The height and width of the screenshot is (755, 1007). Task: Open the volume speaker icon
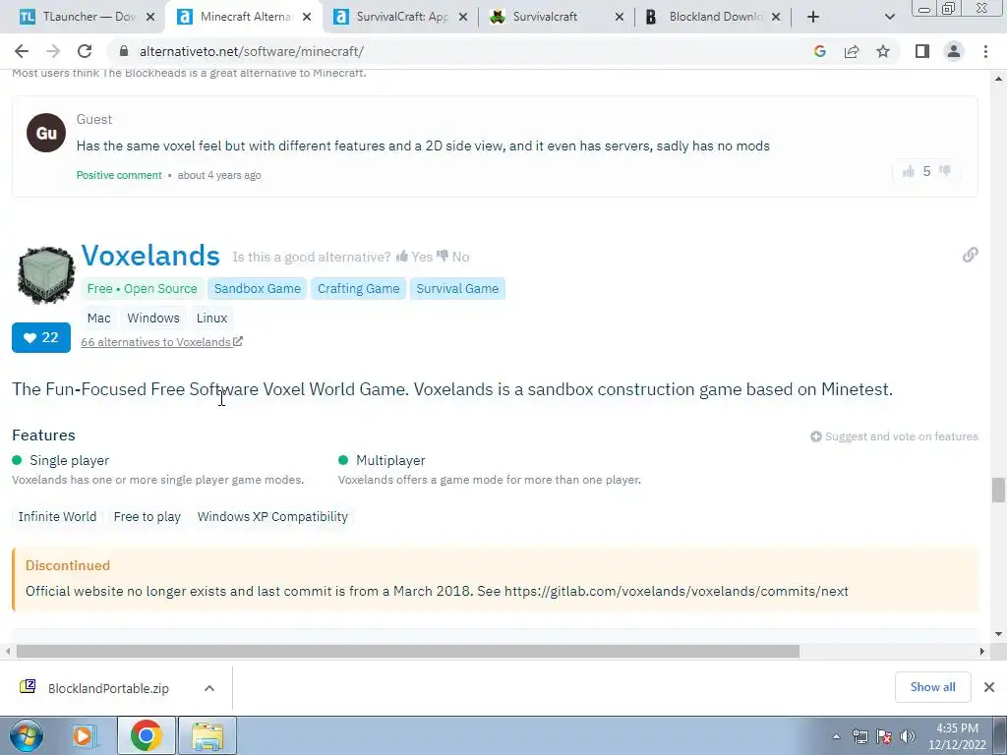[908, 736]
